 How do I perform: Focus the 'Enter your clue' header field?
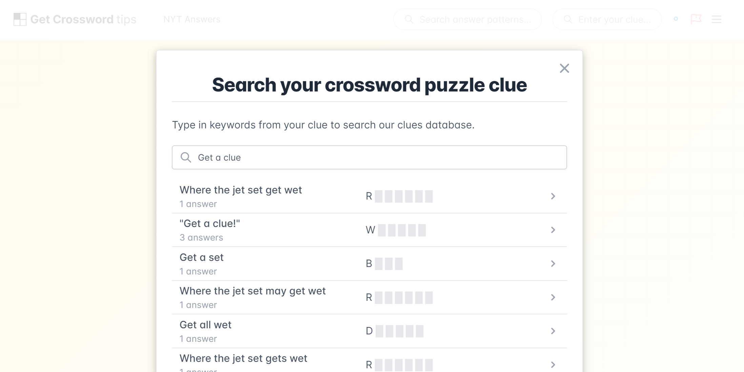coord(607,19)
